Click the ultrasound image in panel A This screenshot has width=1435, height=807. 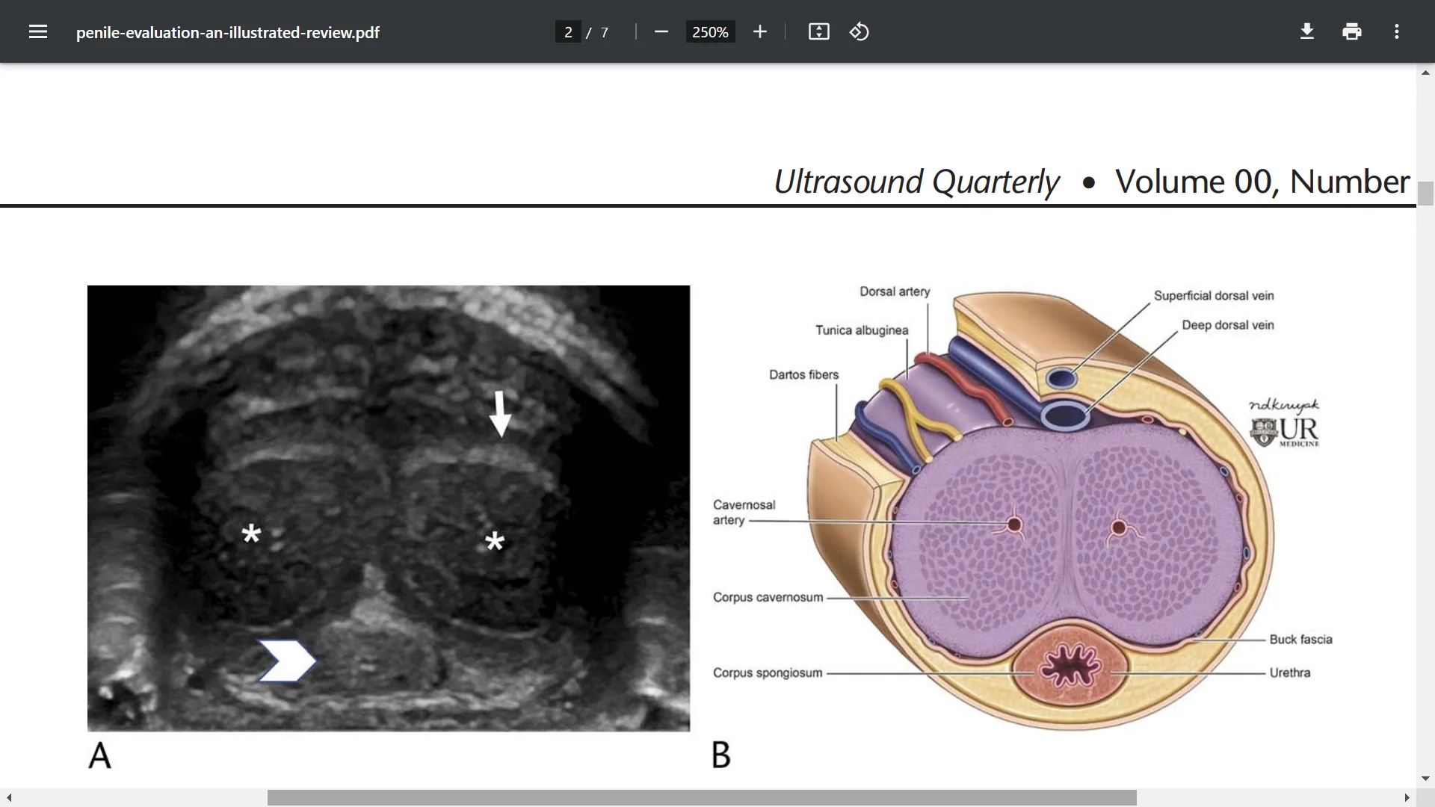point(388,508)
